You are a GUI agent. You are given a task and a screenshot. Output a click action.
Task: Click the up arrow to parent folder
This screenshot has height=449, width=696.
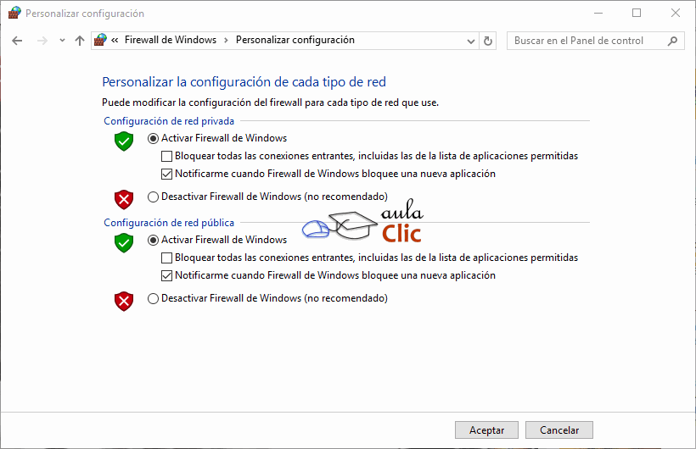point(80,41)
